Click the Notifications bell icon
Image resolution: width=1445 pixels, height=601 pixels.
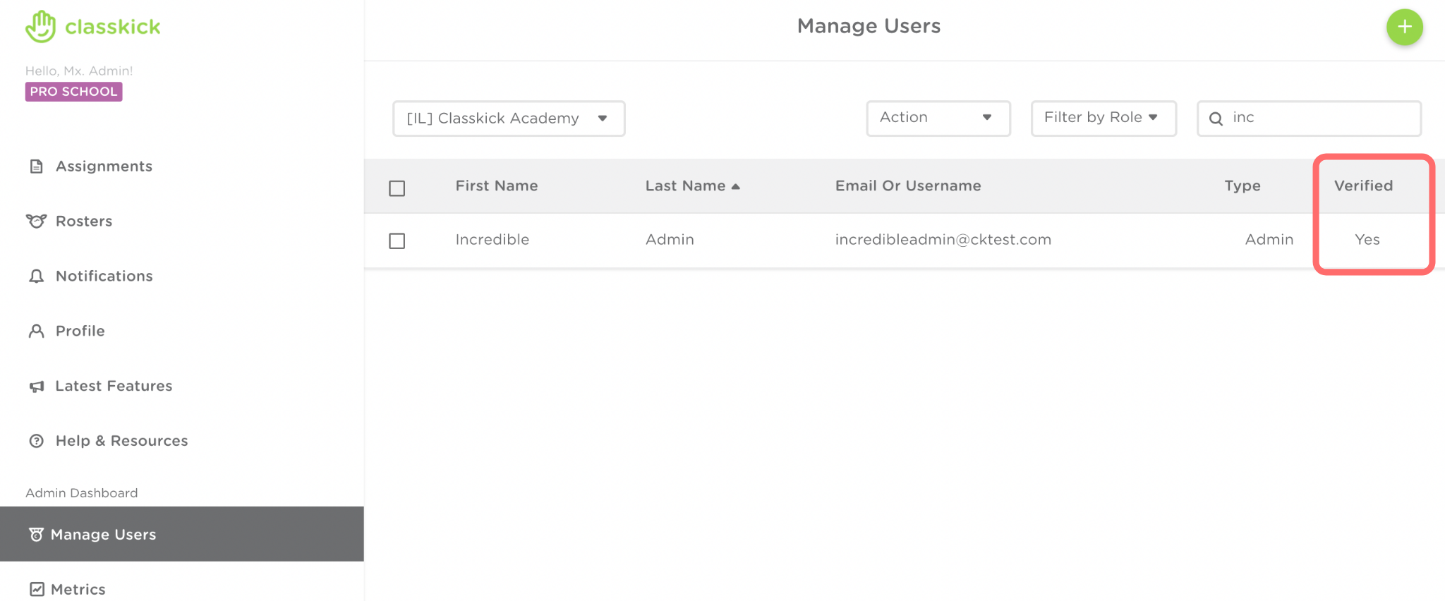pos(37,277)
